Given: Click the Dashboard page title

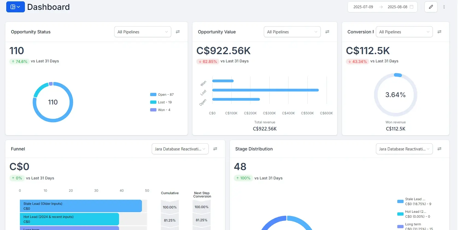Looking at the screenshot, I should coord(48,7).
